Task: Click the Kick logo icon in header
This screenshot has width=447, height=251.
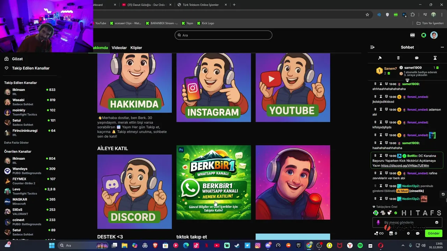Action: 424,35
